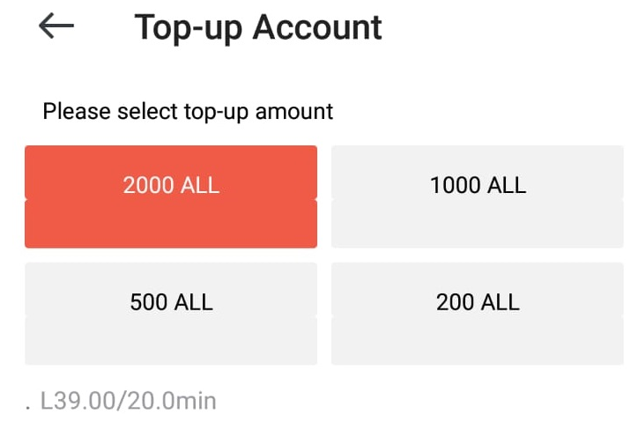Click the gray 1000 ALL tile
This screenshot has height=445, width=631.
click(477, 196)
